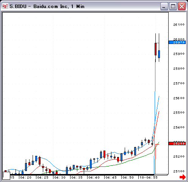Maximize the S.BIDU chart window
This screenshot has width=188, height=182.
coord(173,6)
